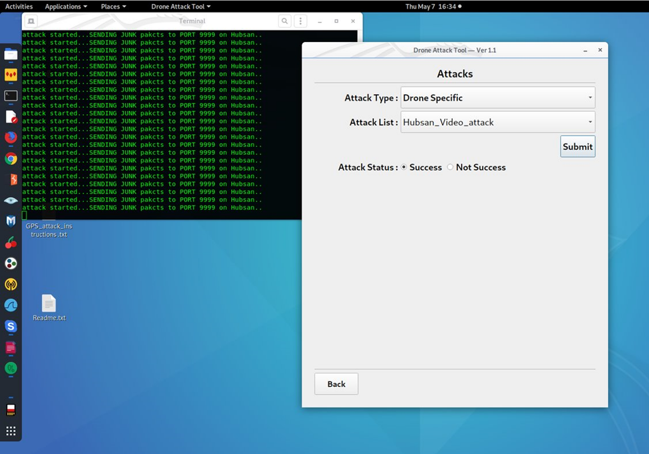Select the Not Success radio button
The width and height of the screenshot is (649, 454).
[x=450, y=167]
